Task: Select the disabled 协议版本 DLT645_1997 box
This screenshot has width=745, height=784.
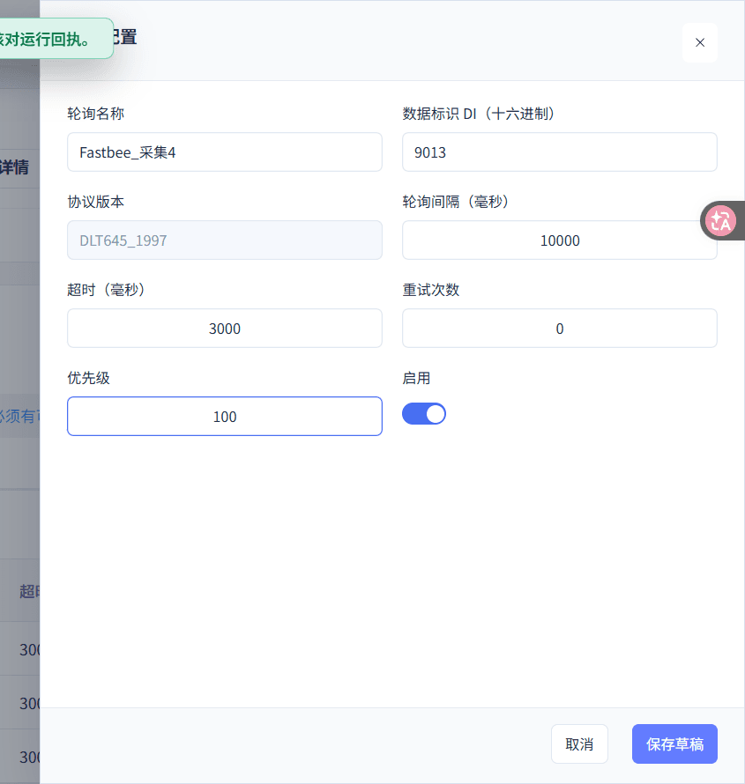Action: pos(225,240)
